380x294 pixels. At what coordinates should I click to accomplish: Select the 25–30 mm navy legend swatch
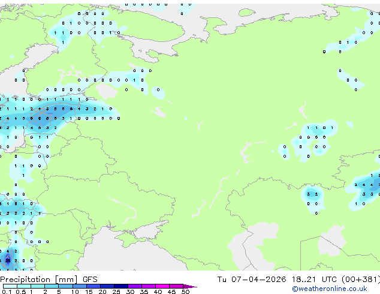(x=121, y=286)
